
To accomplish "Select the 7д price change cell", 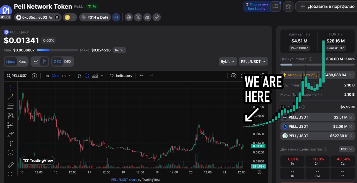I will coord(343,162).
